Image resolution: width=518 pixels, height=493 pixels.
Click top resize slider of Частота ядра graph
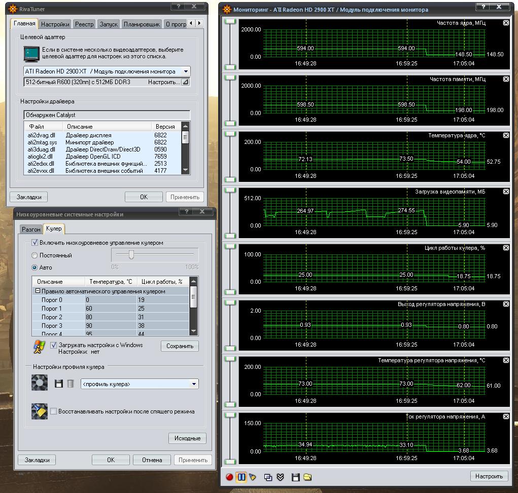click(x=230, y=21)
